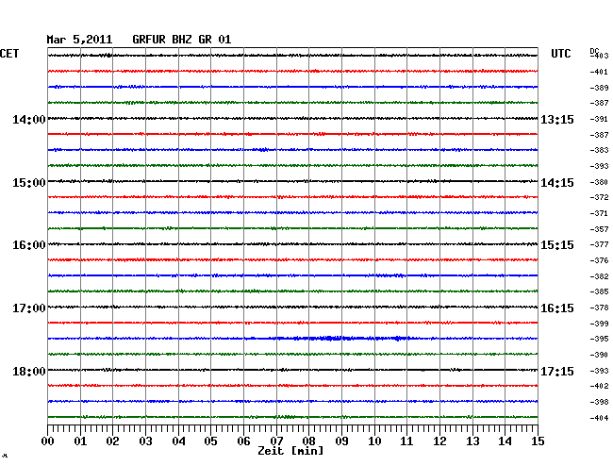Click the DC value '-382'
The width and height of the screenshot is (613, 466).
pyautogui.click(x=599, y=276)
